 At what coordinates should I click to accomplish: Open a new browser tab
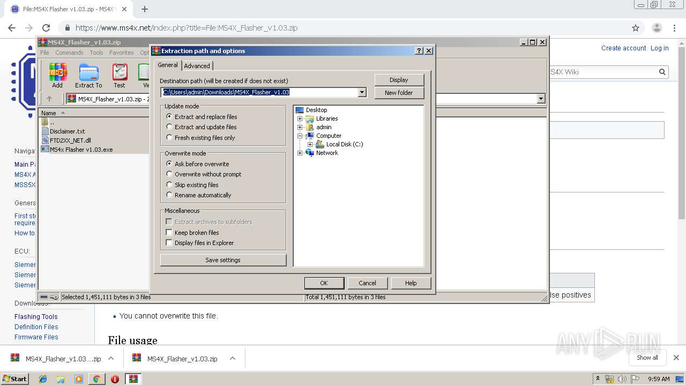145,9
